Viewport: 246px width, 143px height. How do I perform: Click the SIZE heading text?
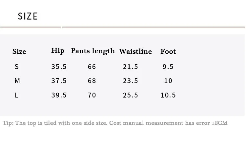tap(28, 16)
